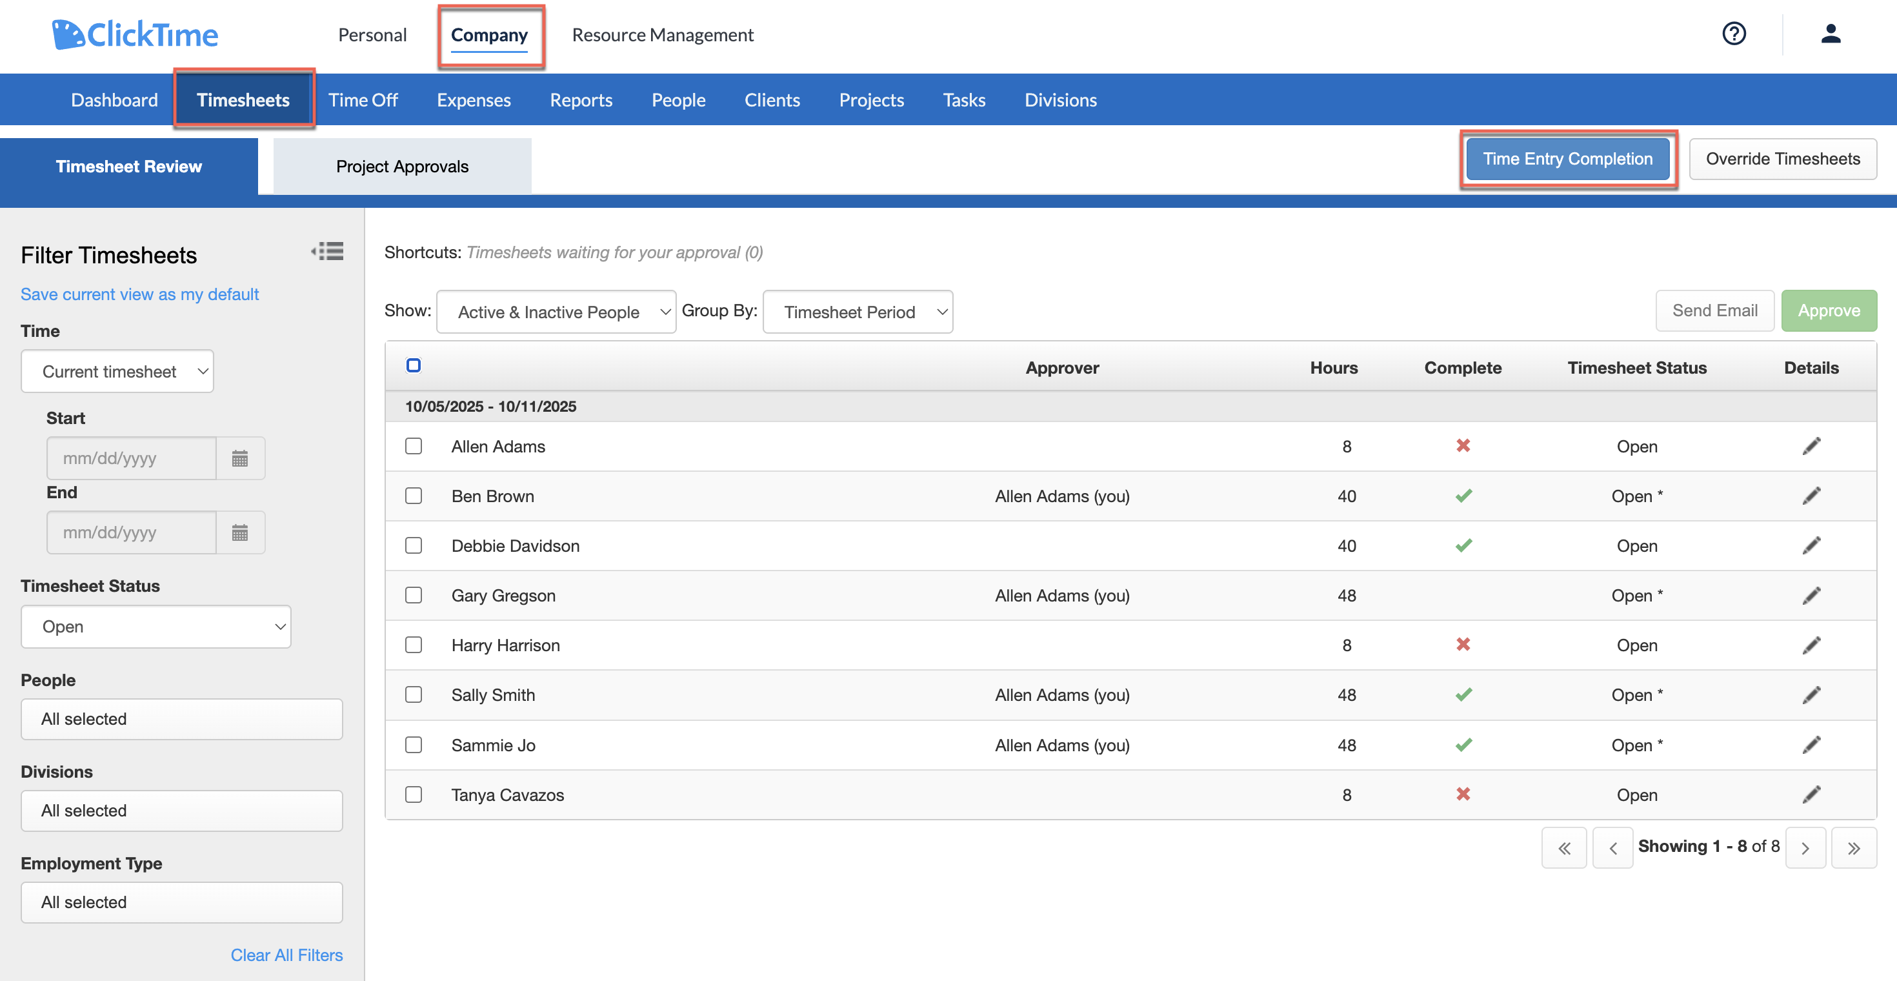Open the Group By Timesheet Period dropdown
The image size is (1897, 981).
point(858,312)
